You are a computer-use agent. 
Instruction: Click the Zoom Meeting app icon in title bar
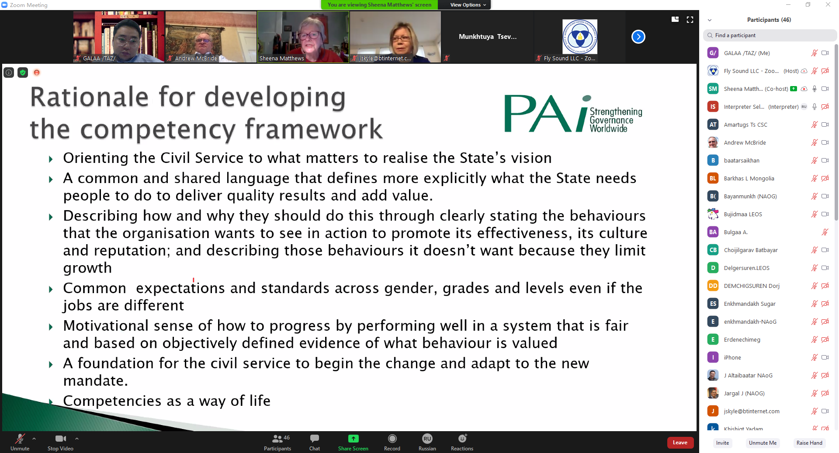click(5, 5)
